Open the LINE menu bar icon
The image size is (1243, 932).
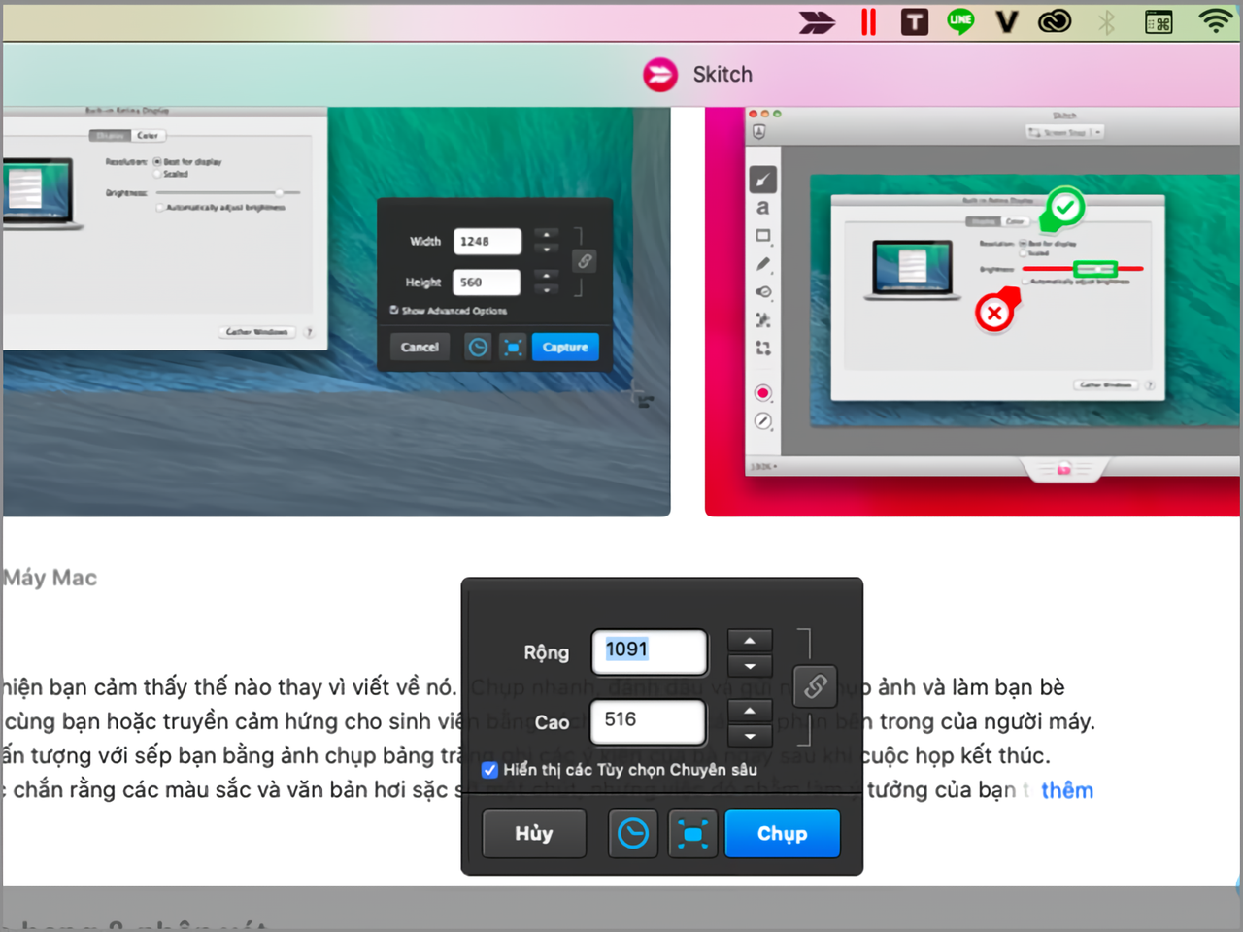point(960,21)
